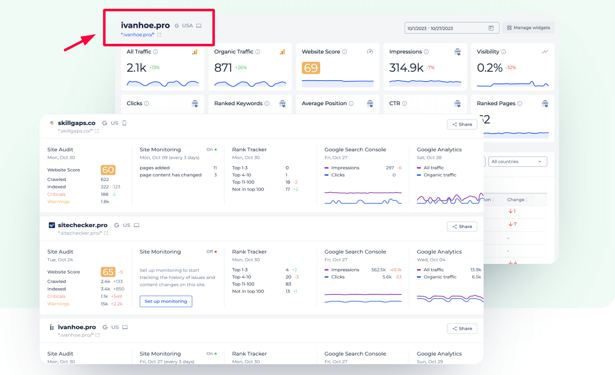Viewport: 615px width, 375px height.
Task: Click the info icon beside Website Score
Action: pos(345,52)
